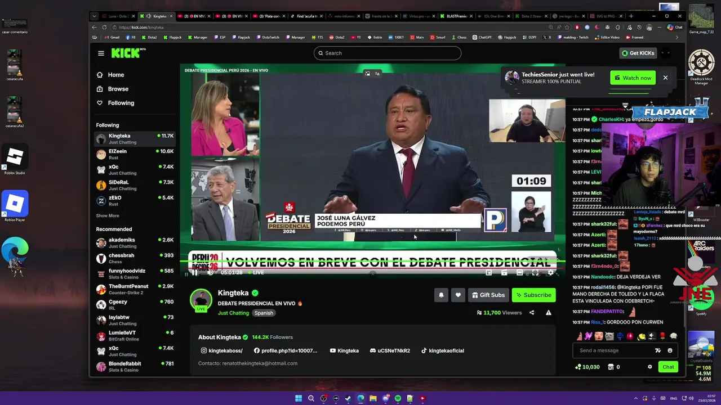
Task: Open TheBurntPeanut recommended channel
Action: point(135,289)
